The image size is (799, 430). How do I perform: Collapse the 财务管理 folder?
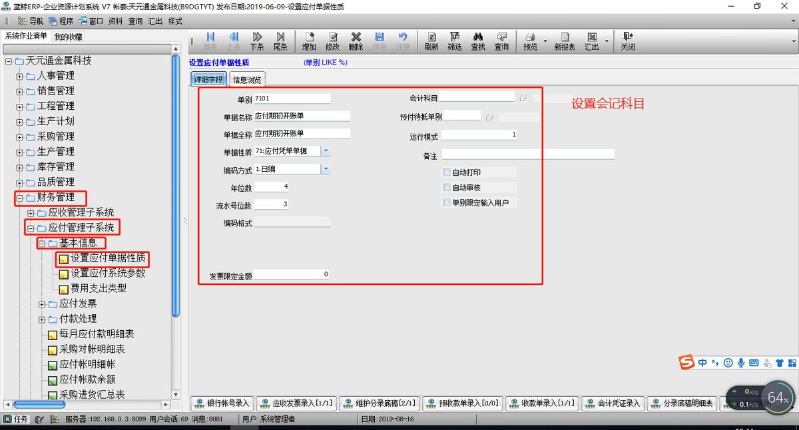click(19, 198)
